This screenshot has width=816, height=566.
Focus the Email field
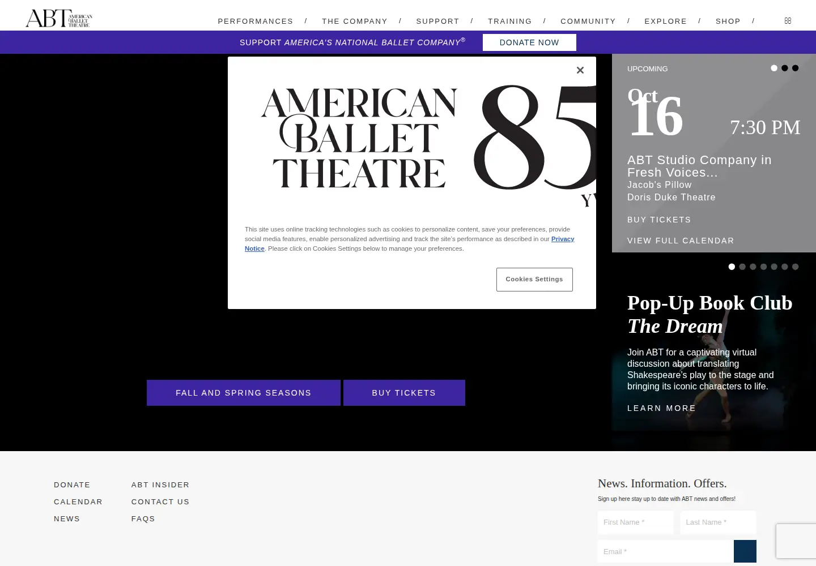[x=666, y=551]
